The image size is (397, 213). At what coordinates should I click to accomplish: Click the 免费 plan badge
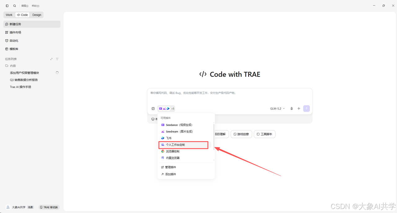pyautogui.click(x=30, y=207)
